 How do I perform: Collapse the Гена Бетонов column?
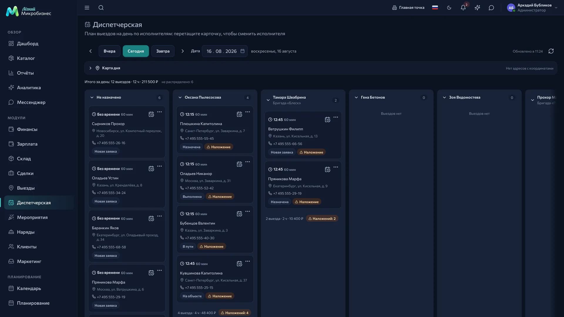356,97
